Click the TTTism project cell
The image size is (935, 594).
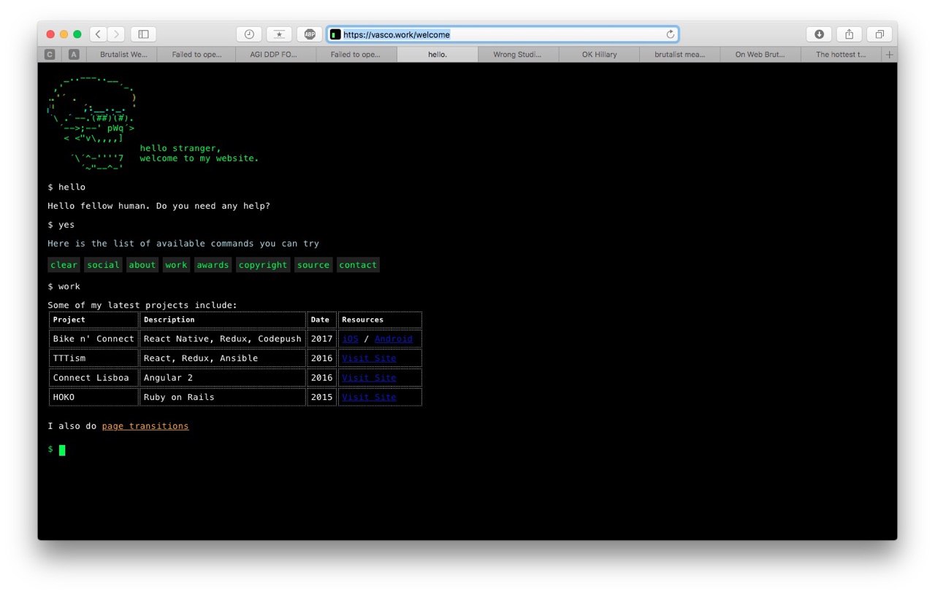click(x=93, y=358)
